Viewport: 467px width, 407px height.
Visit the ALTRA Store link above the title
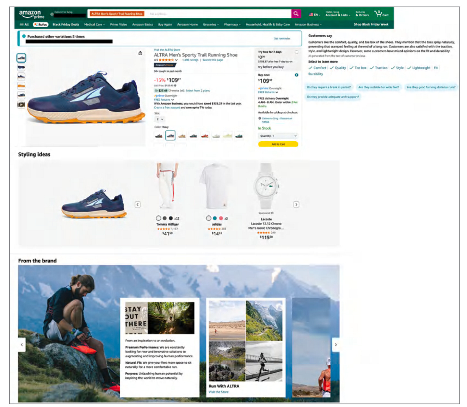coord(167,50)
